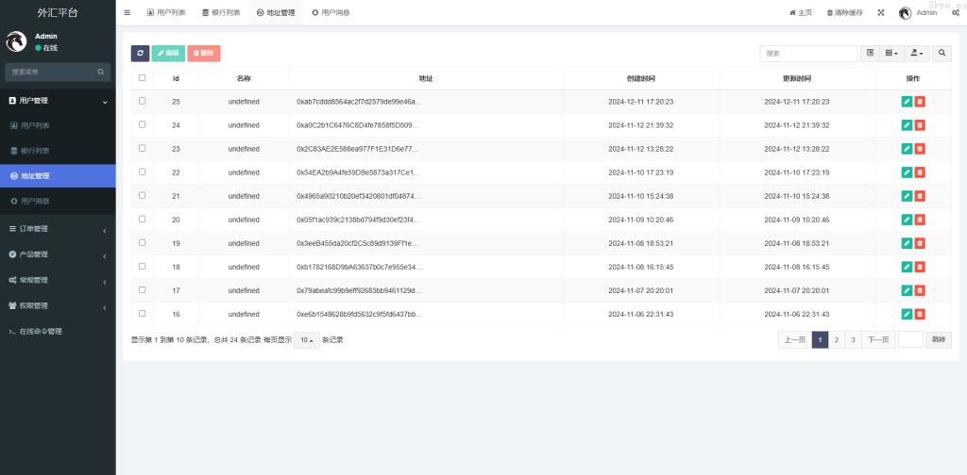Image resolution: width=967 pixels, height=475 pixels.
Task: Switch to the 银行列表 tab
Action: click(x=221, y=13)
